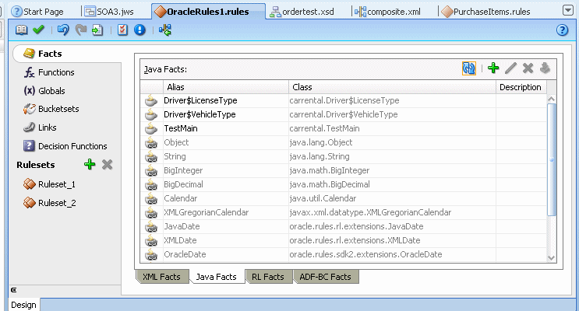Switch to the PurchaseItems.rules tab
Screen dimensions: 579x311
tap(486, 12)
